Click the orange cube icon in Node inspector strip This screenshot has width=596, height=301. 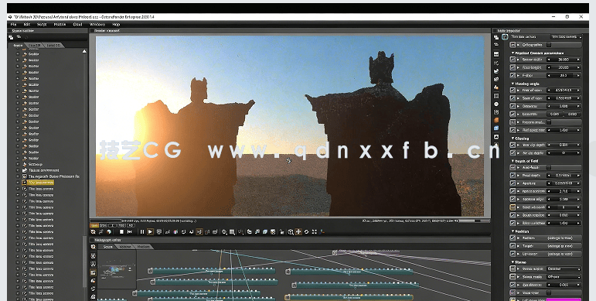coord(496,120)
